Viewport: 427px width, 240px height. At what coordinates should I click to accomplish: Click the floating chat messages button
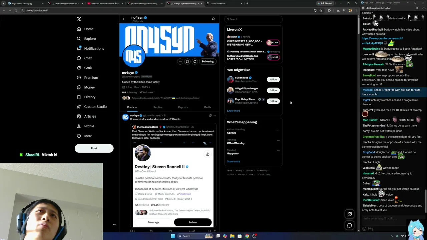coord(350,225)
